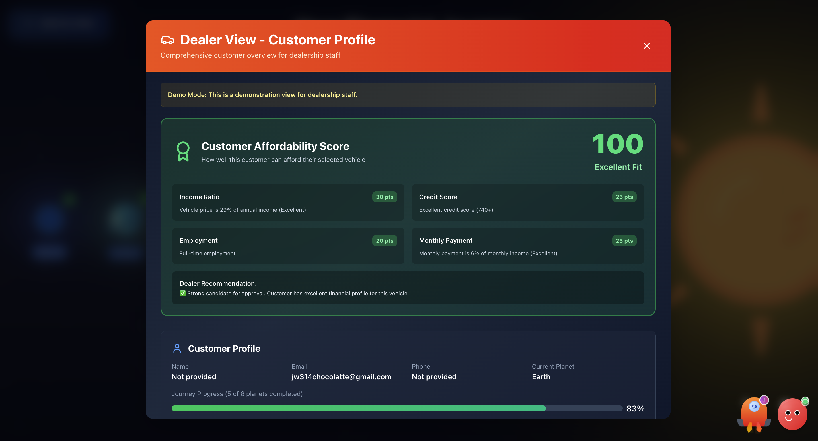818x441 pixels.
Task: Click the green status badge on the smiley
Action: click(805, 401)
